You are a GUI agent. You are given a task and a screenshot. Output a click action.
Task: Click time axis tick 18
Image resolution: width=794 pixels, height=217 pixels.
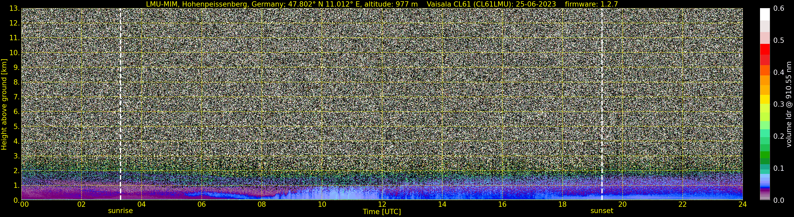562,204
